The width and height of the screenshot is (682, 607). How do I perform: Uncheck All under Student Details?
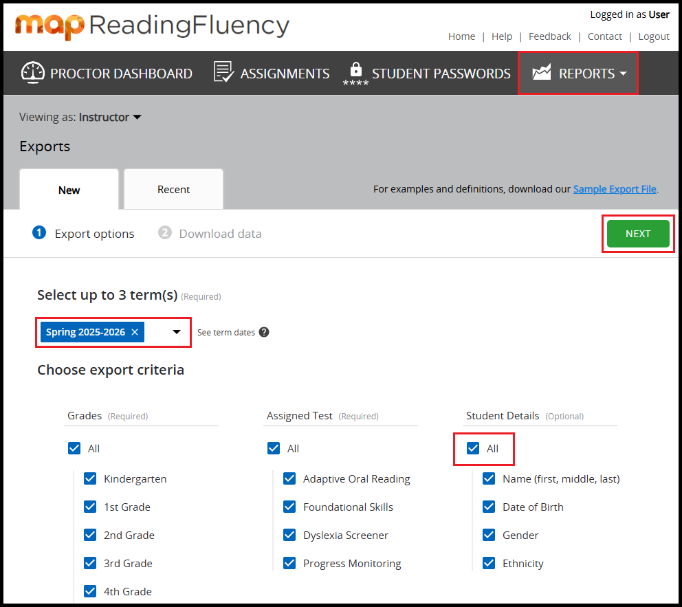(473, 448)
